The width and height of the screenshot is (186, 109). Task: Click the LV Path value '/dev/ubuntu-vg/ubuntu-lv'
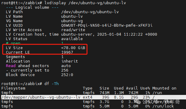click(x=90, y=12)
